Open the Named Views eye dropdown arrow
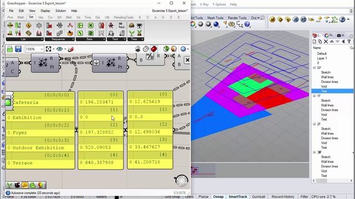This screenshot has height=199, width=355. pos(65,49)
